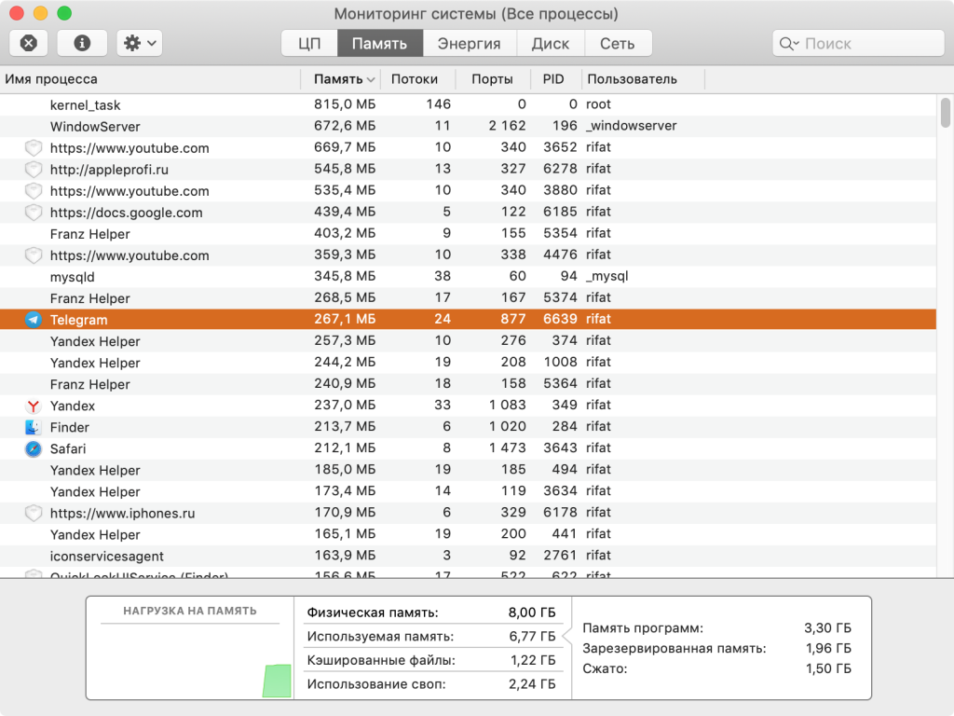Viewport: 954px width, 716px height.
Task: Click shield icon of youtube.com 535,4 МБ row
Action: pyautogui.click(x=33, y=190)
